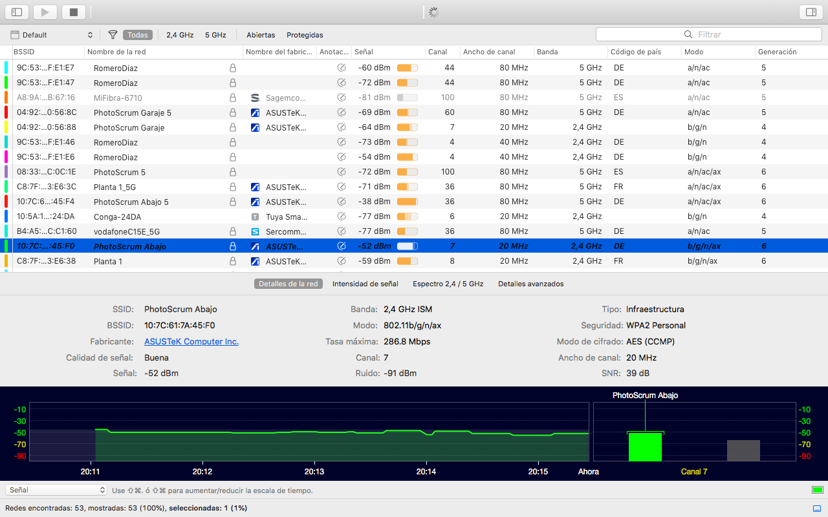Click the green Canal 7 bar
828x517 pixels.
click(645, 447)
